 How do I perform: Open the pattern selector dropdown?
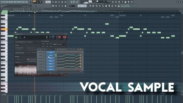coord(82,6)
